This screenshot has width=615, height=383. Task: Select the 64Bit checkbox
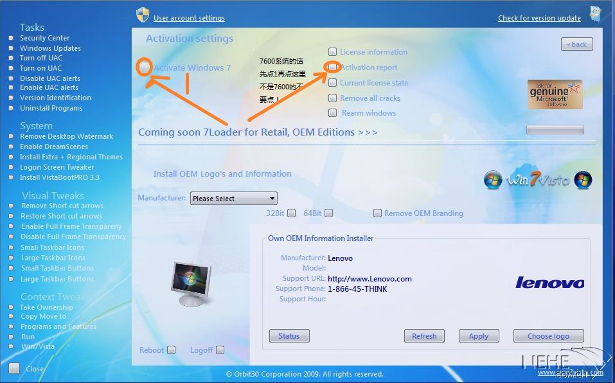tap(328, 213)
